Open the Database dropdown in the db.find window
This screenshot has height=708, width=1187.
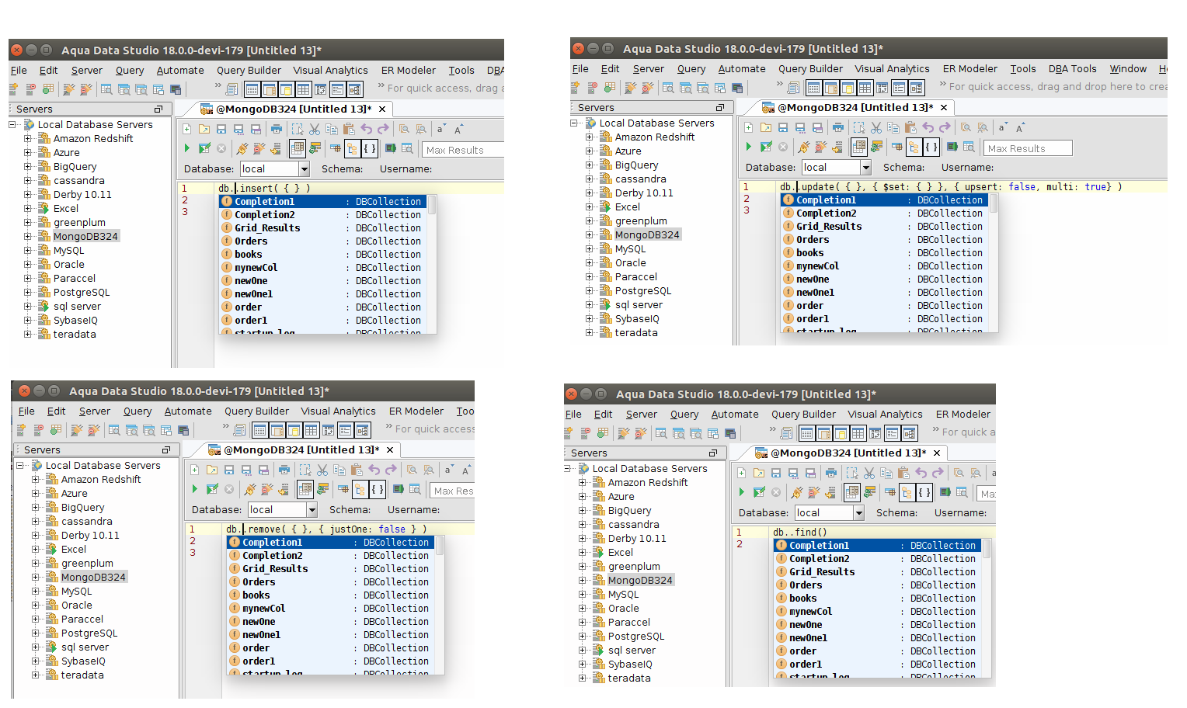click(x=858, y=513)
